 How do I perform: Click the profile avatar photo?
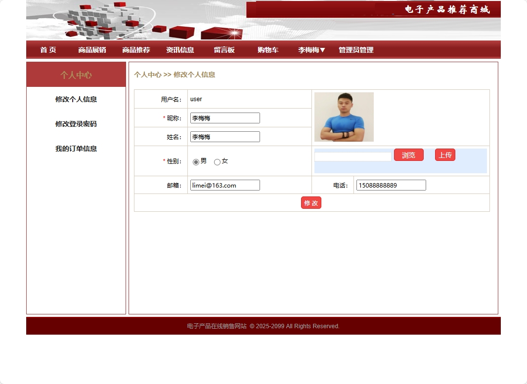pos(344,117)
